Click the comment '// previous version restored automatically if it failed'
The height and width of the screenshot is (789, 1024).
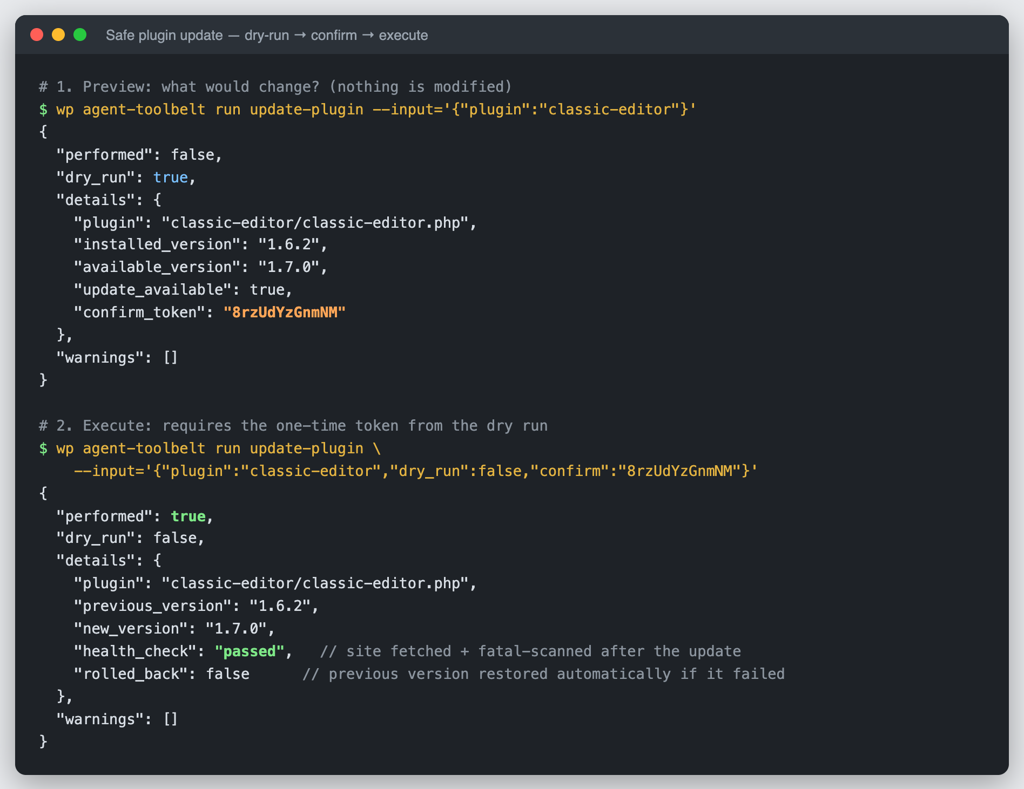[x=543, y=674]
